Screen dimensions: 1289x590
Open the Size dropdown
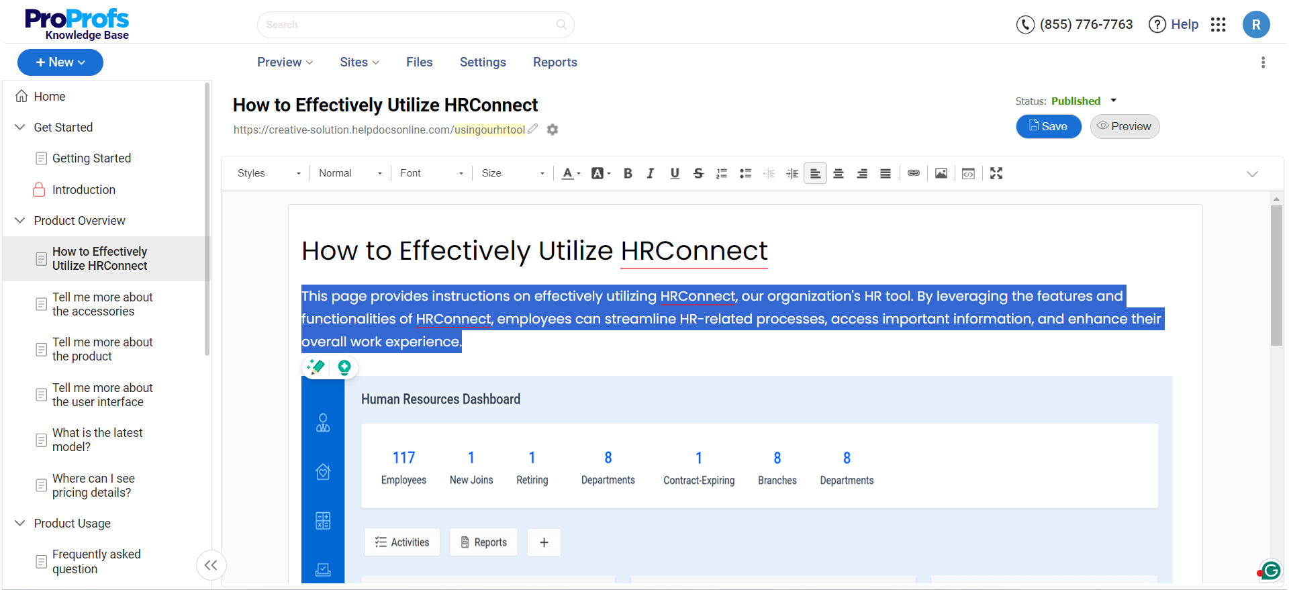tap(513, 173)
